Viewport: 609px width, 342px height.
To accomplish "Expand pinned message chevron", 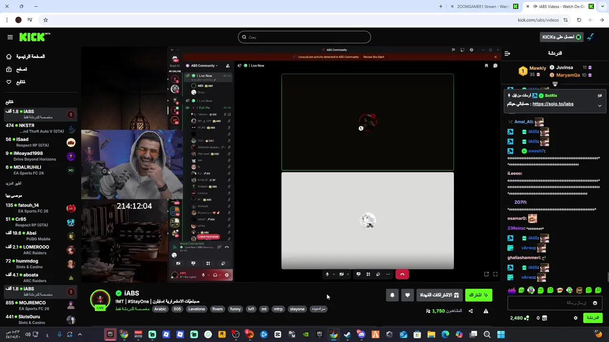I will [x=599, y=105].
